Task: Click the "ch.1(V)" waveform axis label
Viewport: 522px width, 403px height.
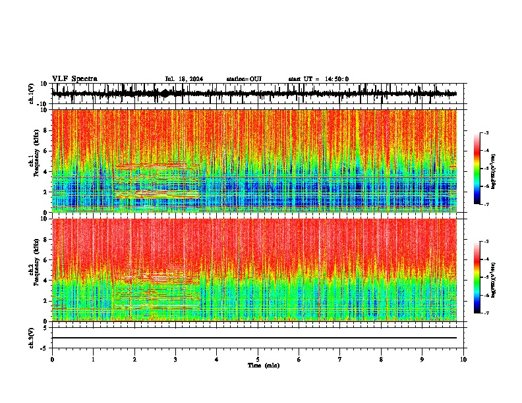Action: click(x=32, y=94)
